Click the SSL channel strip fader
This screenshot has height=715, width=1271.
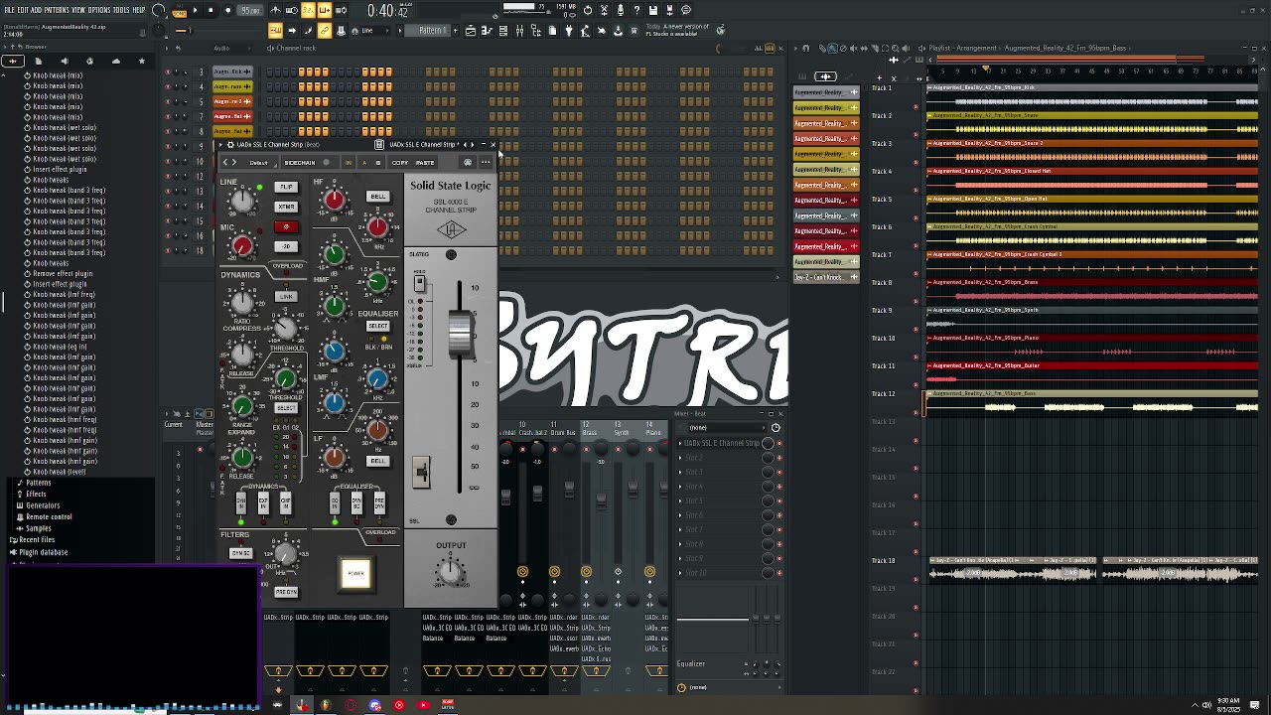(460, 335)
